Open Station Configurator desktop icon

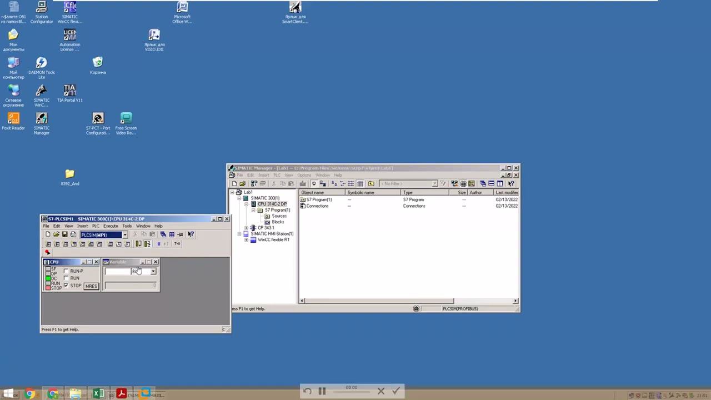pyautogui.click(x=42, y=12)
